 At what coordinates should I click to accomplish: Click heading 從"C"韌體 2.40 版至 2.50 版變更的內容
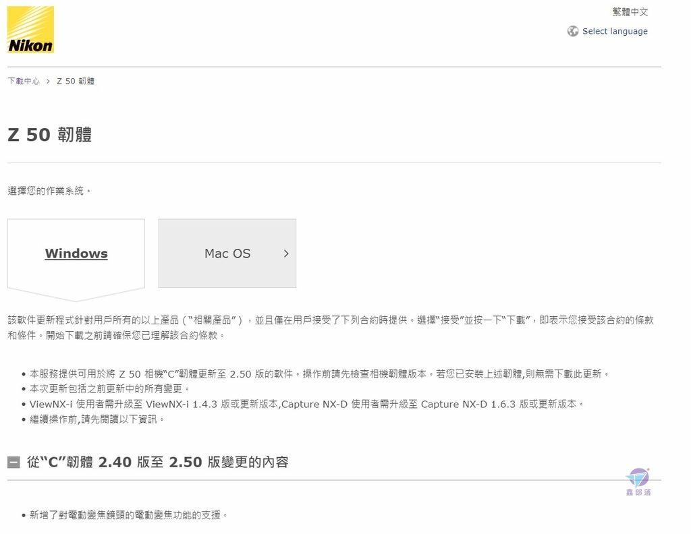click(x=157, y=463)
